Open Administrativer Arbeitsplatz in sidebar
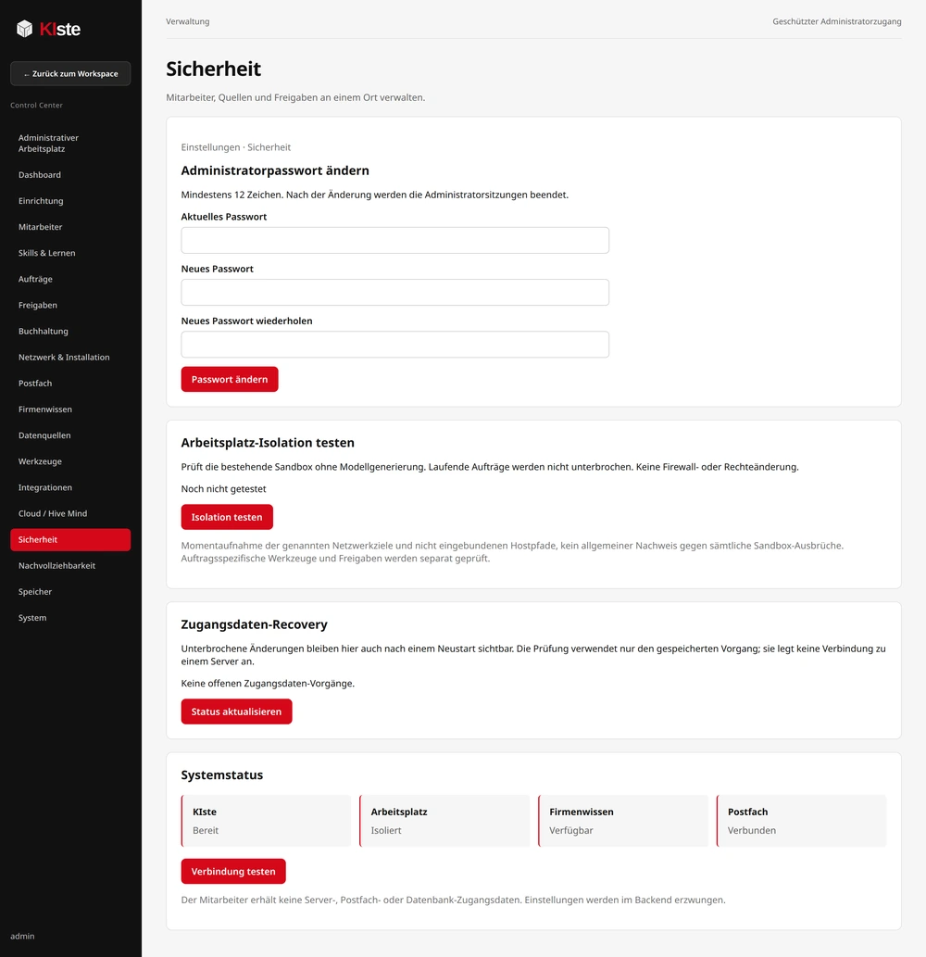Viewport: 926px width, 957px height. click(70, 144)
